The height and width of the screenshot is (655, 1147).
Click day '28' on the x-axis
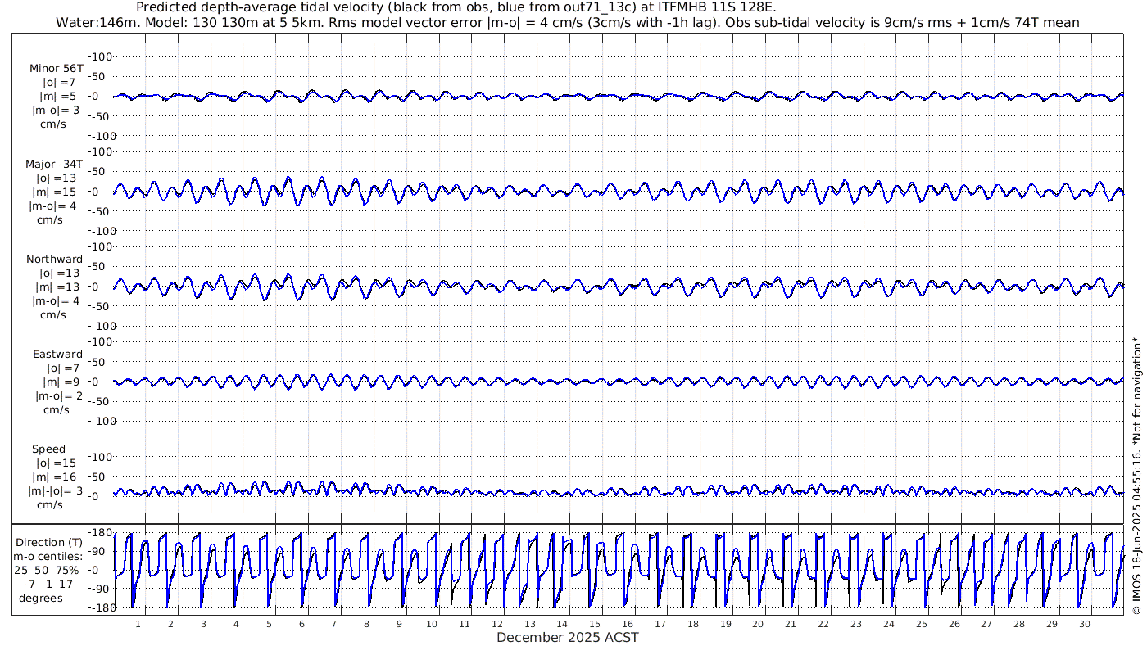1018,623
